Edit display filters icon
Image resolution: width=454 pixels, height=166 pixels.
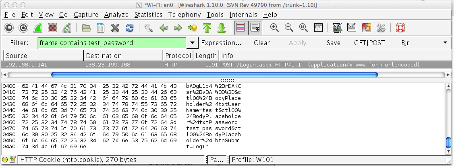(352, 28)
